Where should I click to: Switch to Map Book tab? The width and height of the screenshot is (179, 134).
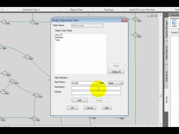click(166, 76)
